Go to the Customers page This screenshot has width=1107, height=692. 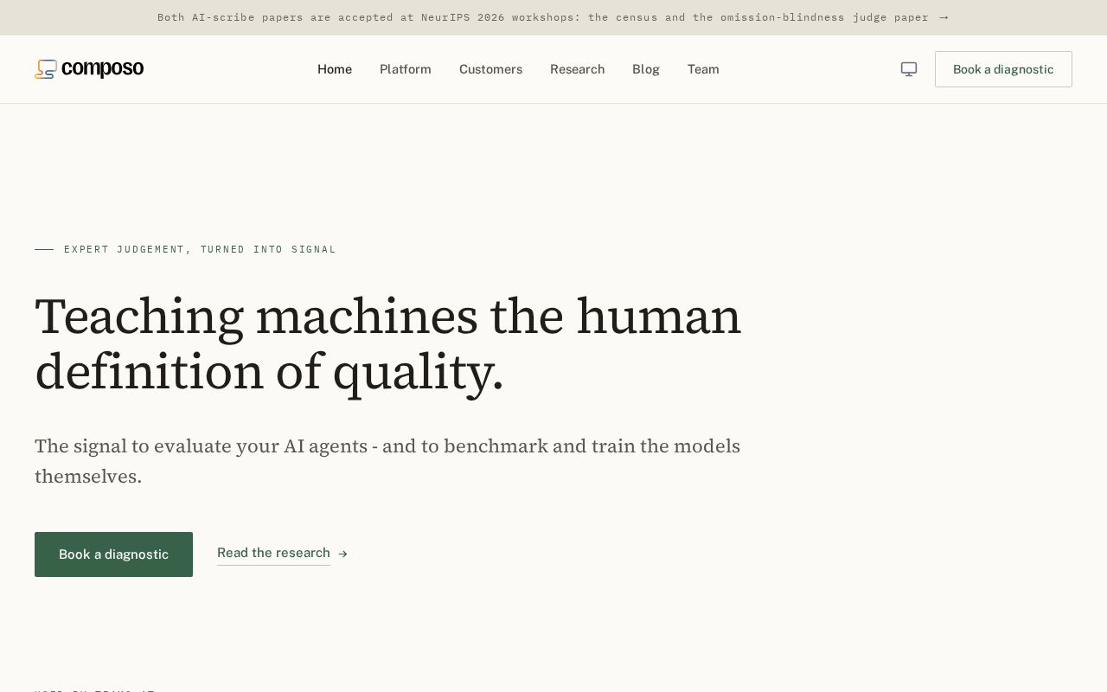[490, 69]
